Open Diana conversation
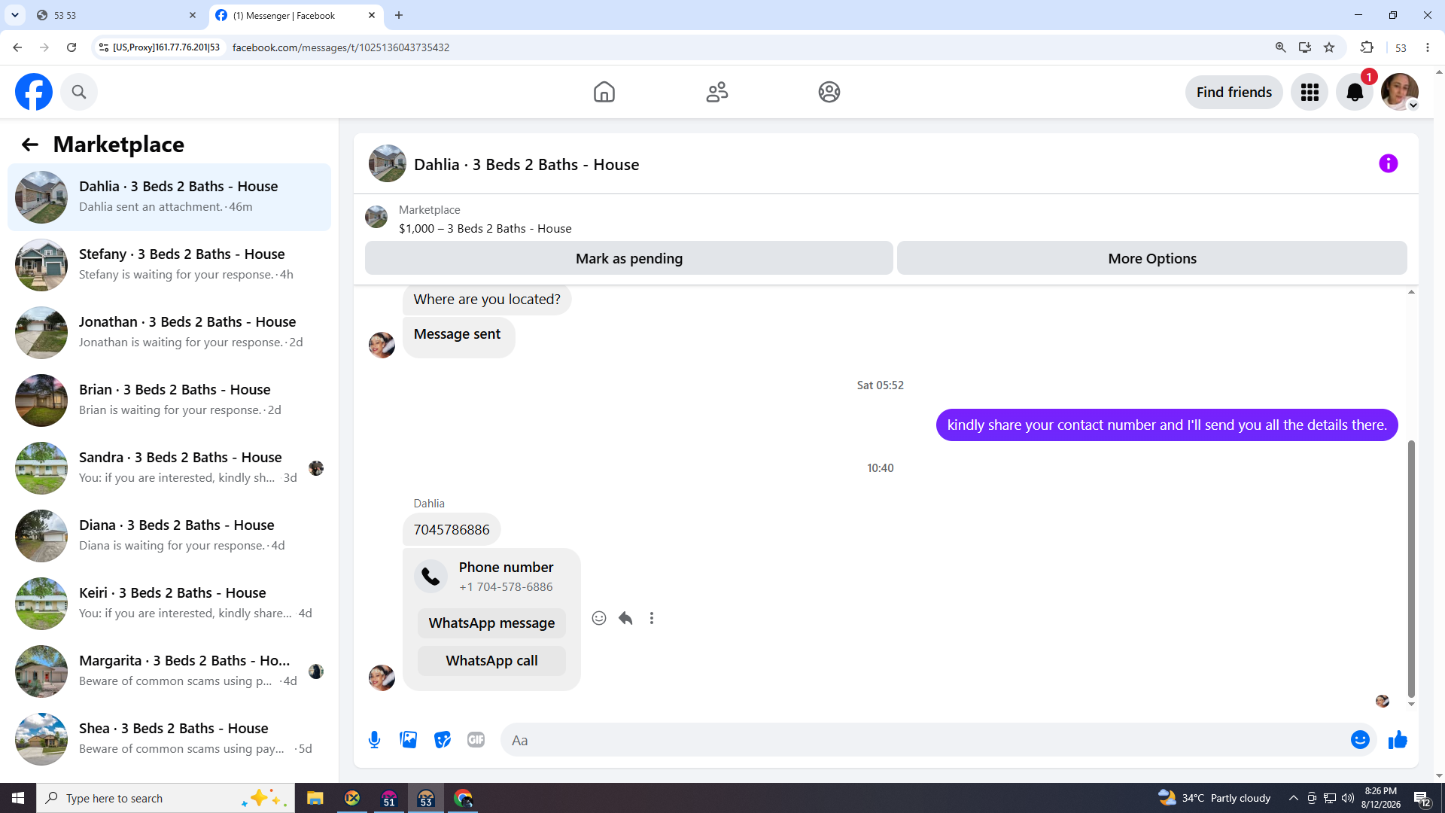 tap(169, 536)
